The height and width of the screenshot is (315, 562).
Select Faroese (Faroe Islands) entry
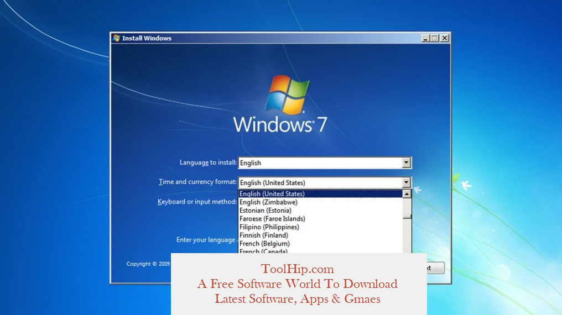pyautogui.click(x=320, y=219)
